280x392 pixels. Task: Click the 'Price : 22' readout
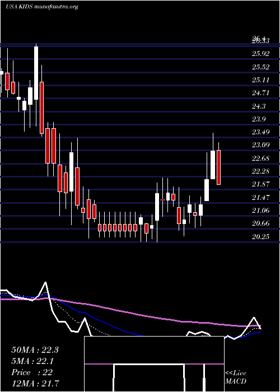point(32,372)
